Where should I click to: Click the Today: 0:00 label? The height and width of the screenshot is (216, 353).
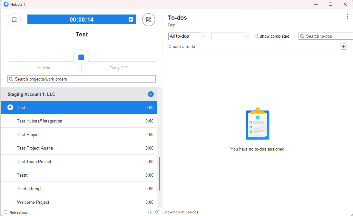(119, 68)
